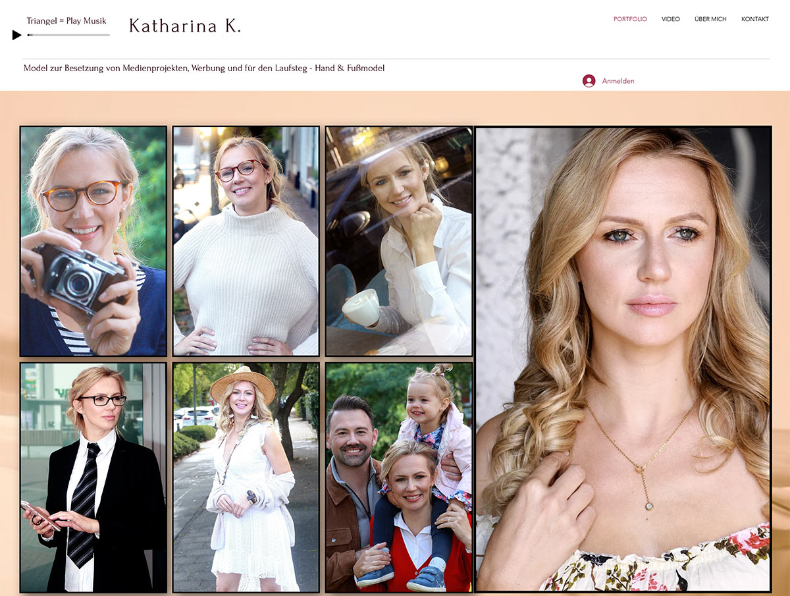Click the right end of music progress bar
Image resolution: width=790 pixels, height=596 pixels.
[x=107, y=35]
